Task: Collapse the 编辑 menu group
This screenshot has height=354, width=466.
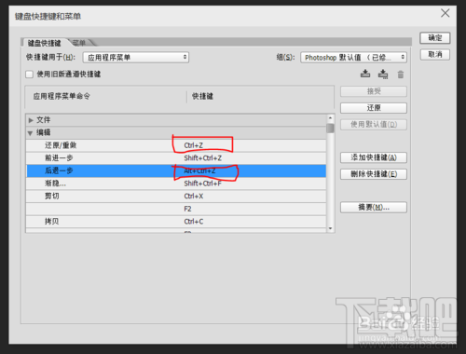Action: tap(30, 133)
